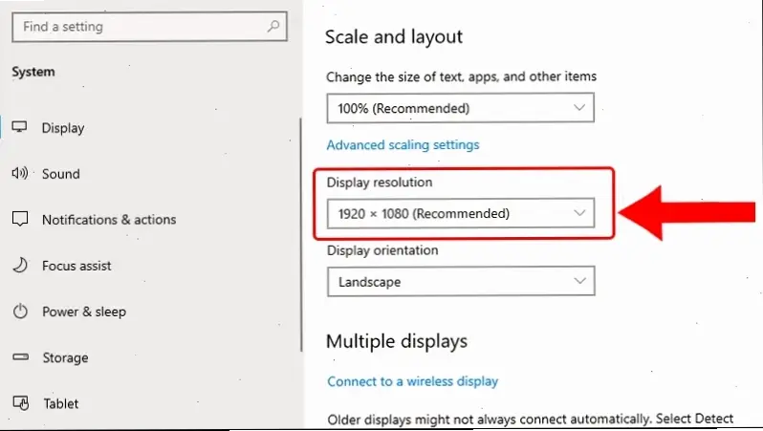Open Focus assist settings
763x431 pixels.
click(76, 266)
